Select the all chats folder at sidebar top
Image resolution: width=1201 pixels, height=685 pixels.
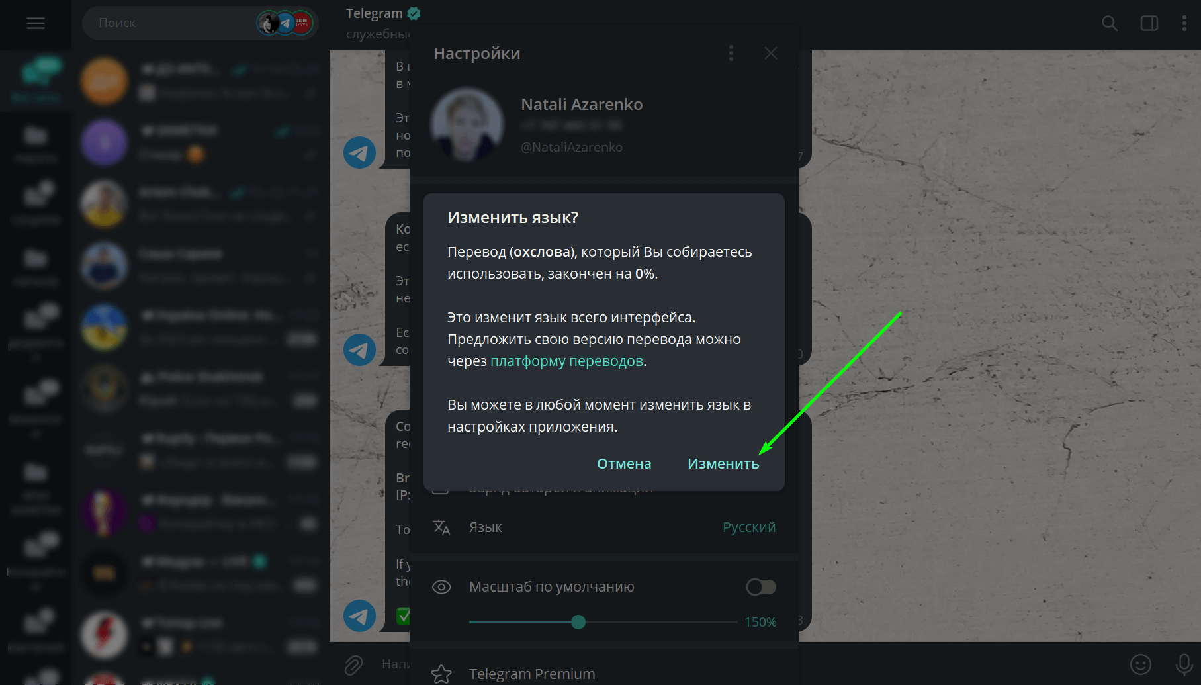[36, 79]
